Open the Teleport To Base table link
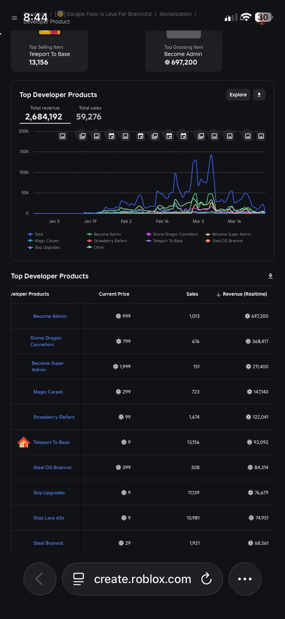Viewport: 285px width, 619px height. coord(51,442)
